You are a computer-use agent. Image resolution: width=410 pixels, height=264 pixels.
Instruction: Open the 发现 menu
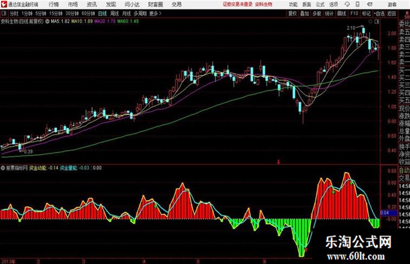point(111,4)
